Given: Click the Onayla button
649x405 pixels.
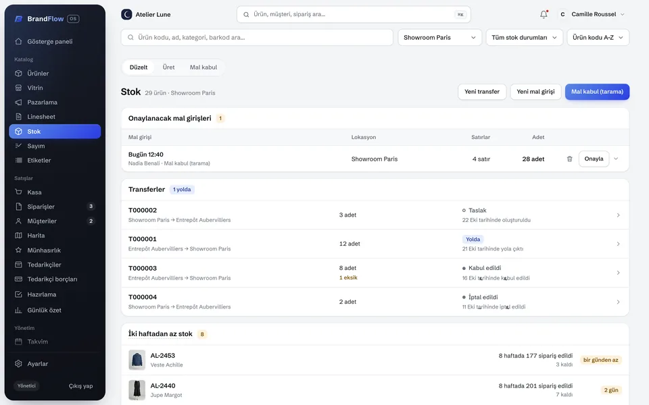Looking at the screenshot, I should click(x=594, y=159).
